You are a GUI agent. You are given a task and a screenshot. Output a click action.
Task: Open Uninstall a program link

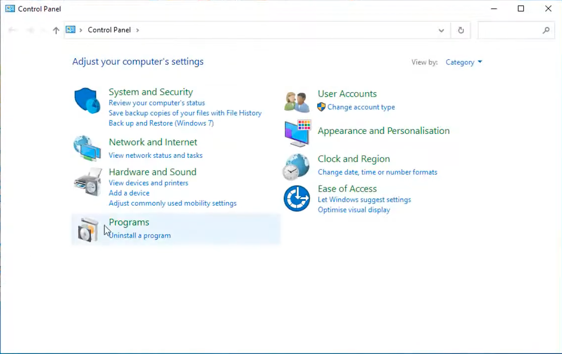click(140, 236)
